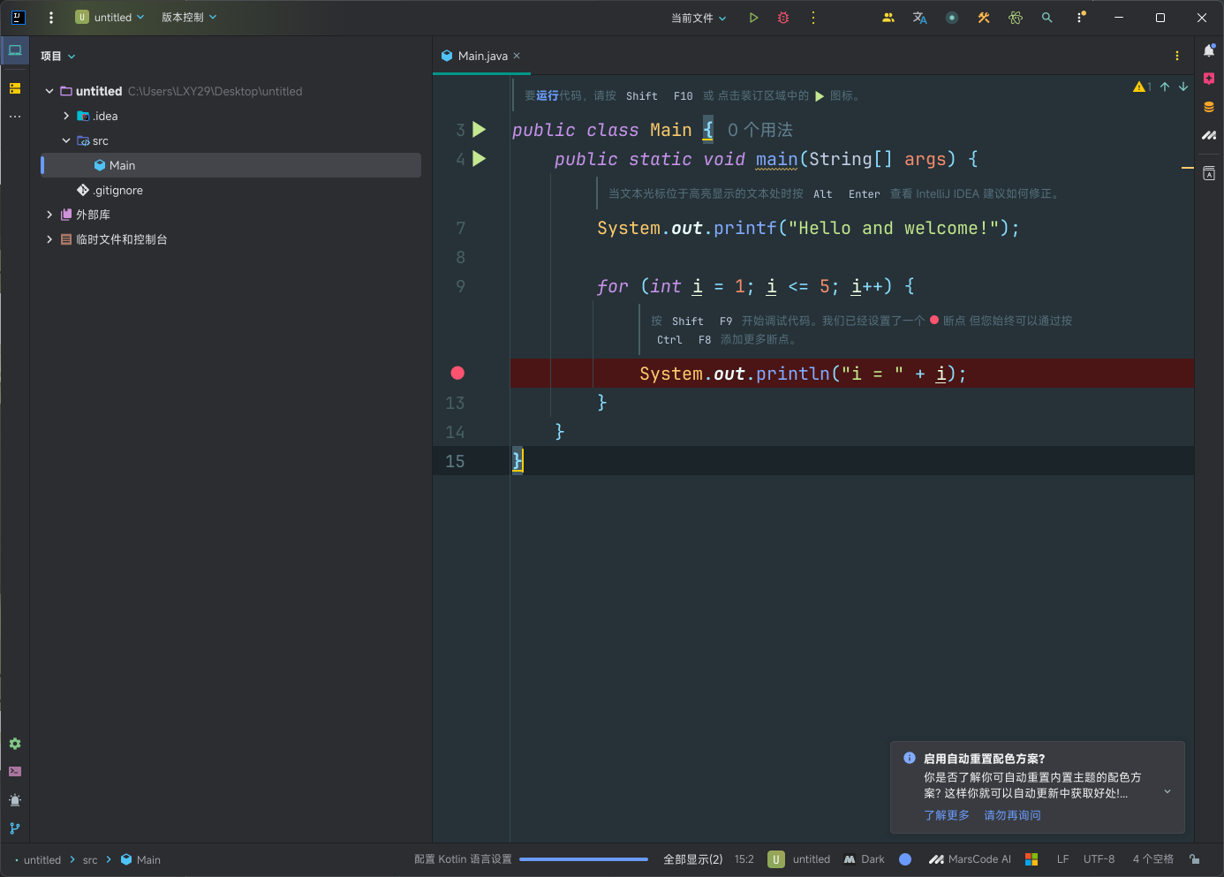Click 了解更多 link in notification

coord(947,815)
